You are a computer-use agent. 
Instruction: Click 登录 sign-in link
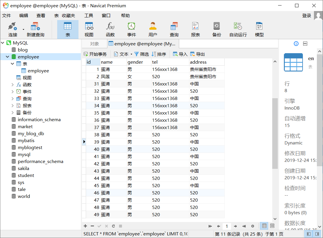click(x=307, y=16)
